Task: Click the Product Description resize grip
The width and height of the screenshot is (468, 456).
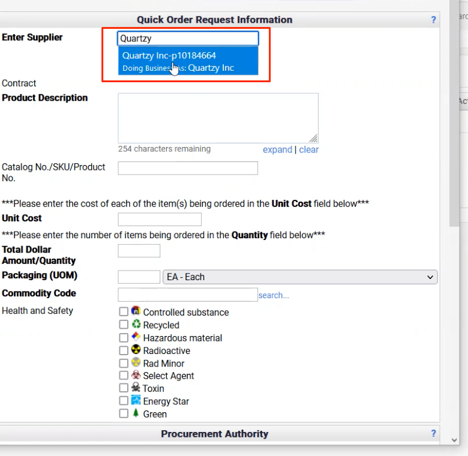Action: point(313,139)
